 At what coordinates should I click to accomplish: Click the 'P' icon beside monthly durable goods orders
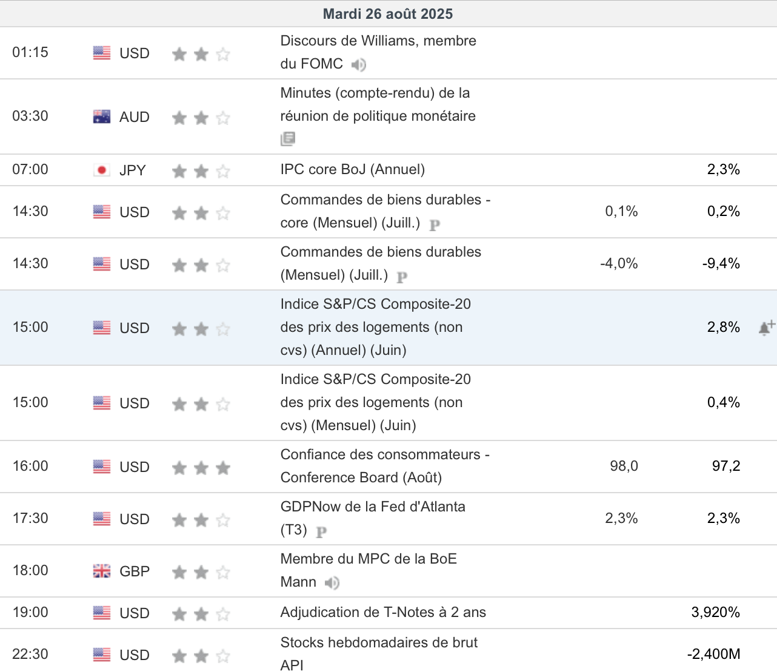[402, 277]
